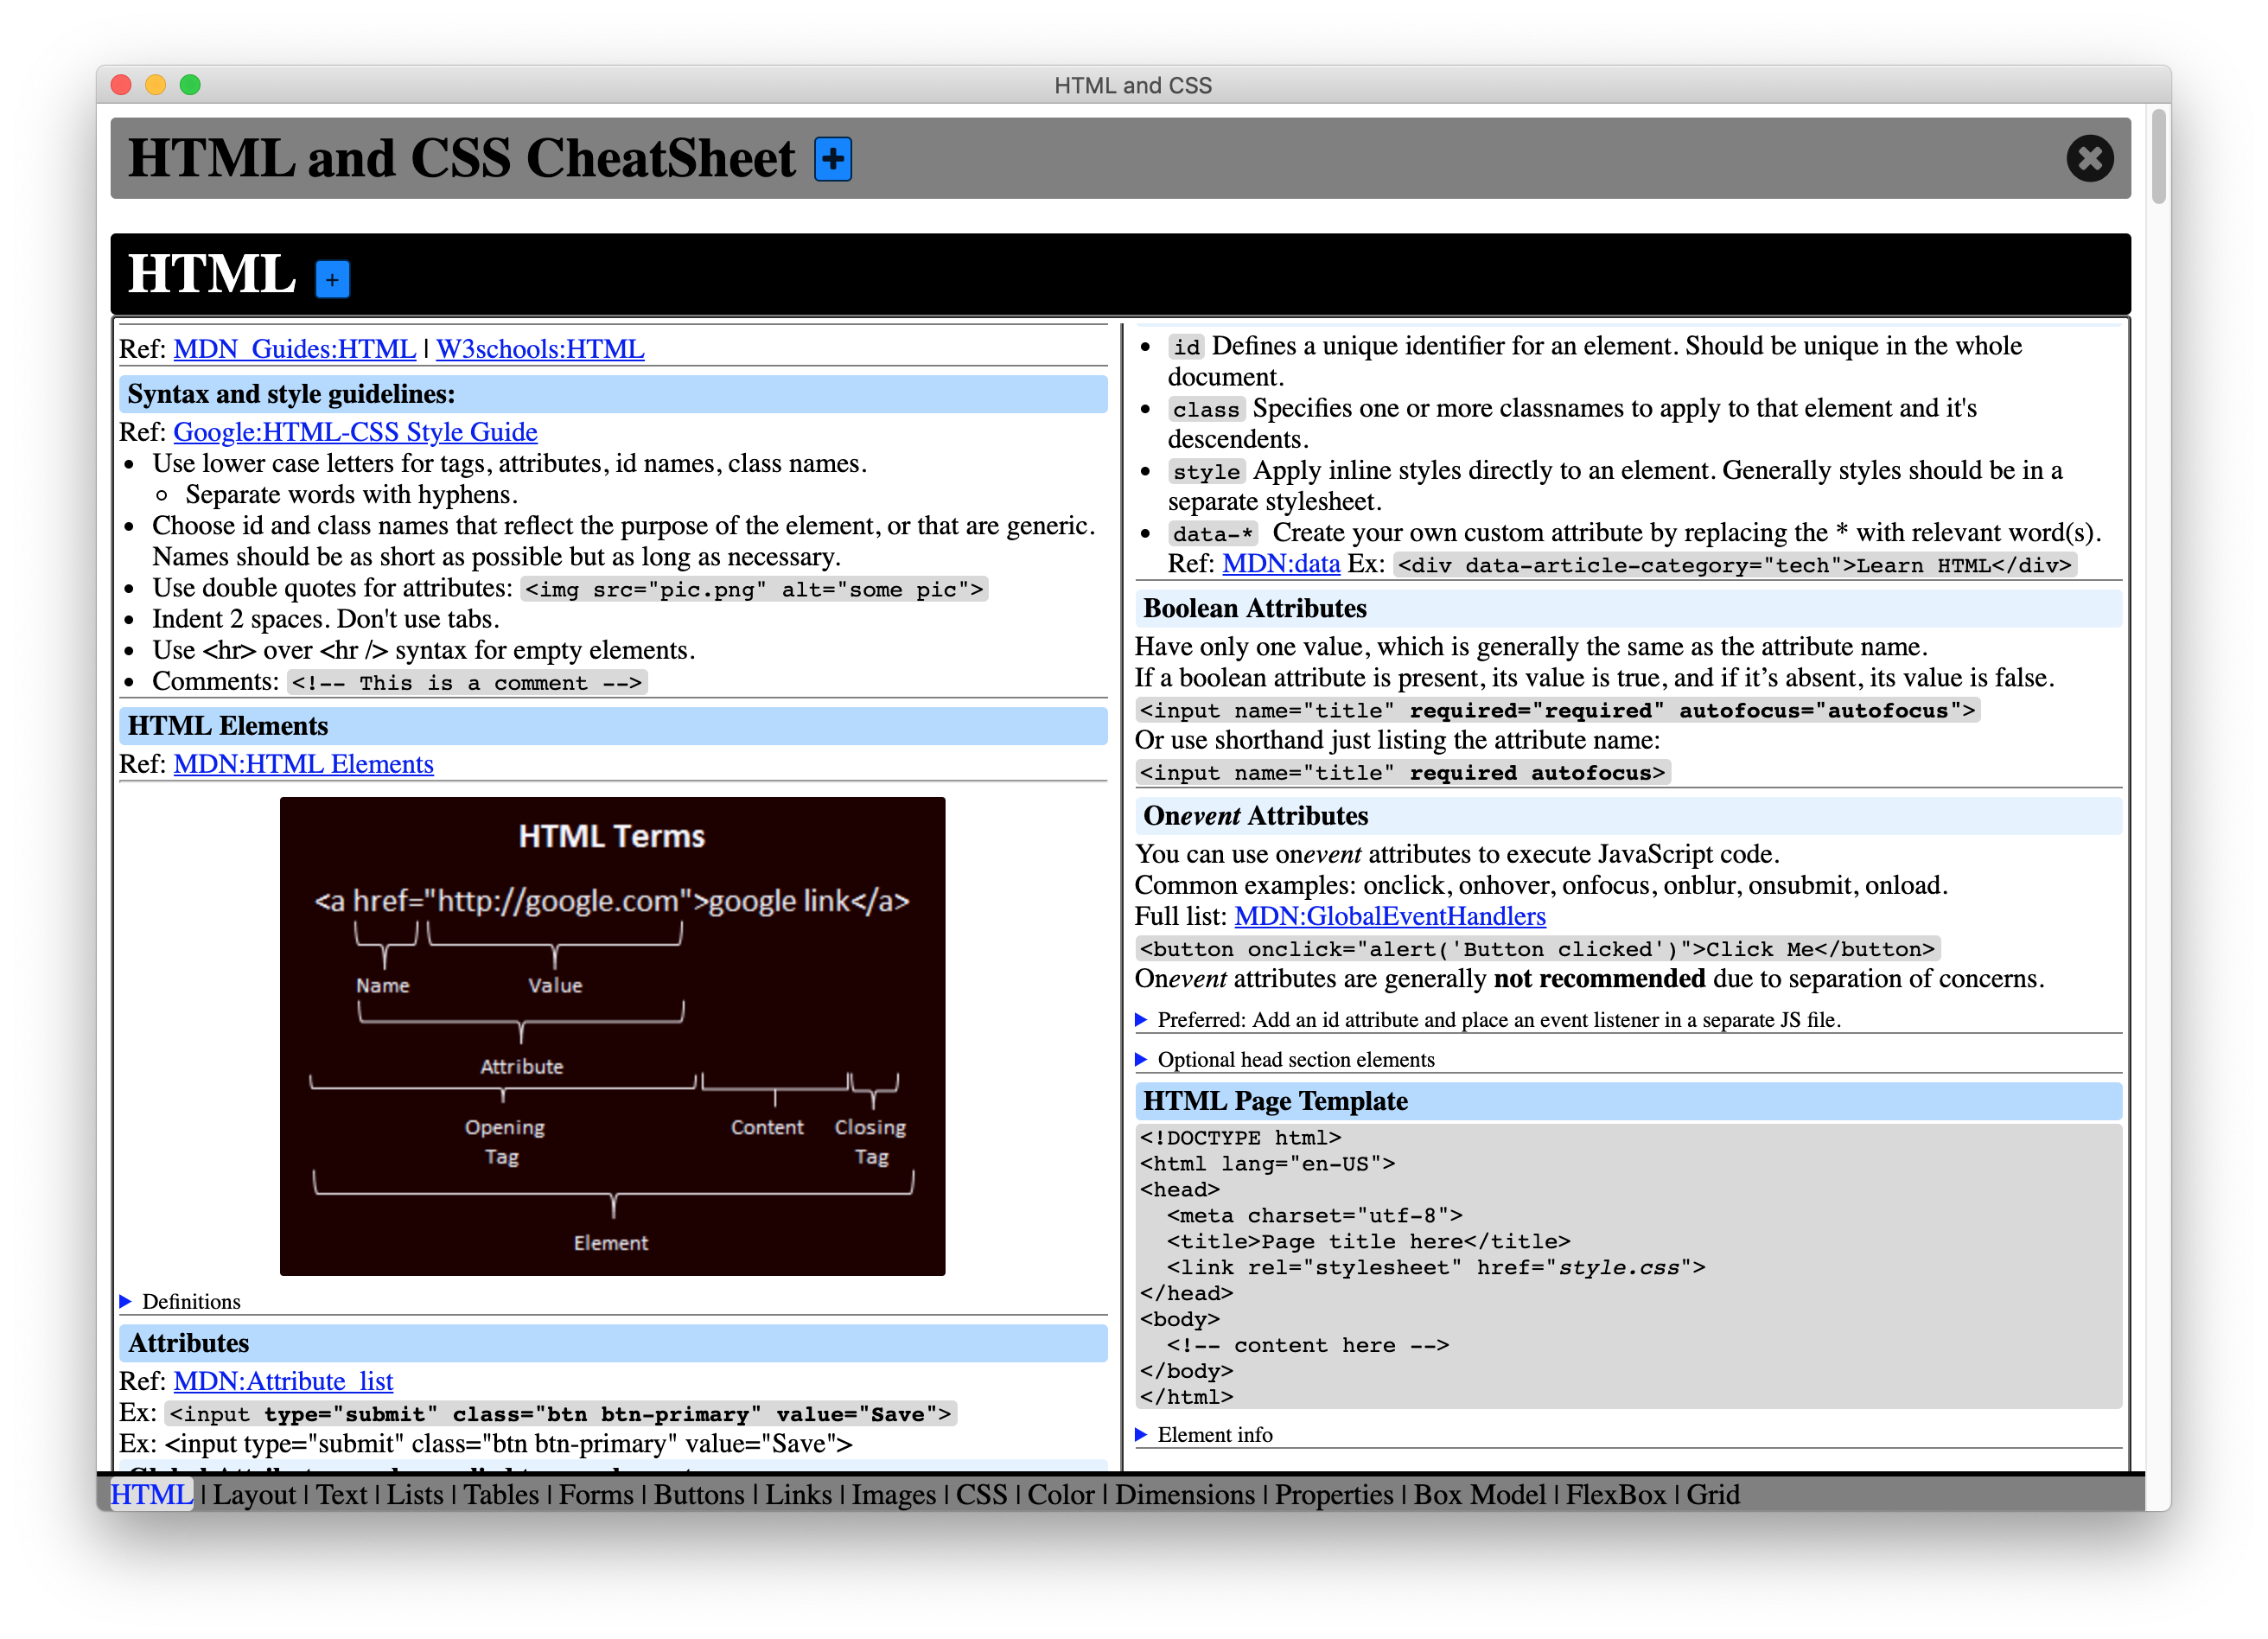Go to Properties in bottom navigation
The height and width of the screenshot is (1639, 2268).
click(x=1333, y=1493)
